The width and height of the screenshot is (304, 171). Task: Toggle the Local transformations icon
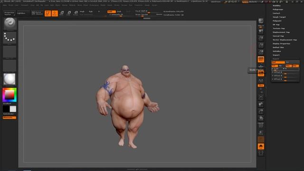tap(261, 73)
